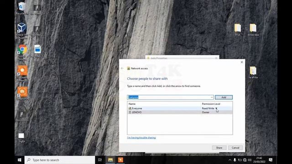Open the Recycle Bin desktop icon

click(22, 8)
